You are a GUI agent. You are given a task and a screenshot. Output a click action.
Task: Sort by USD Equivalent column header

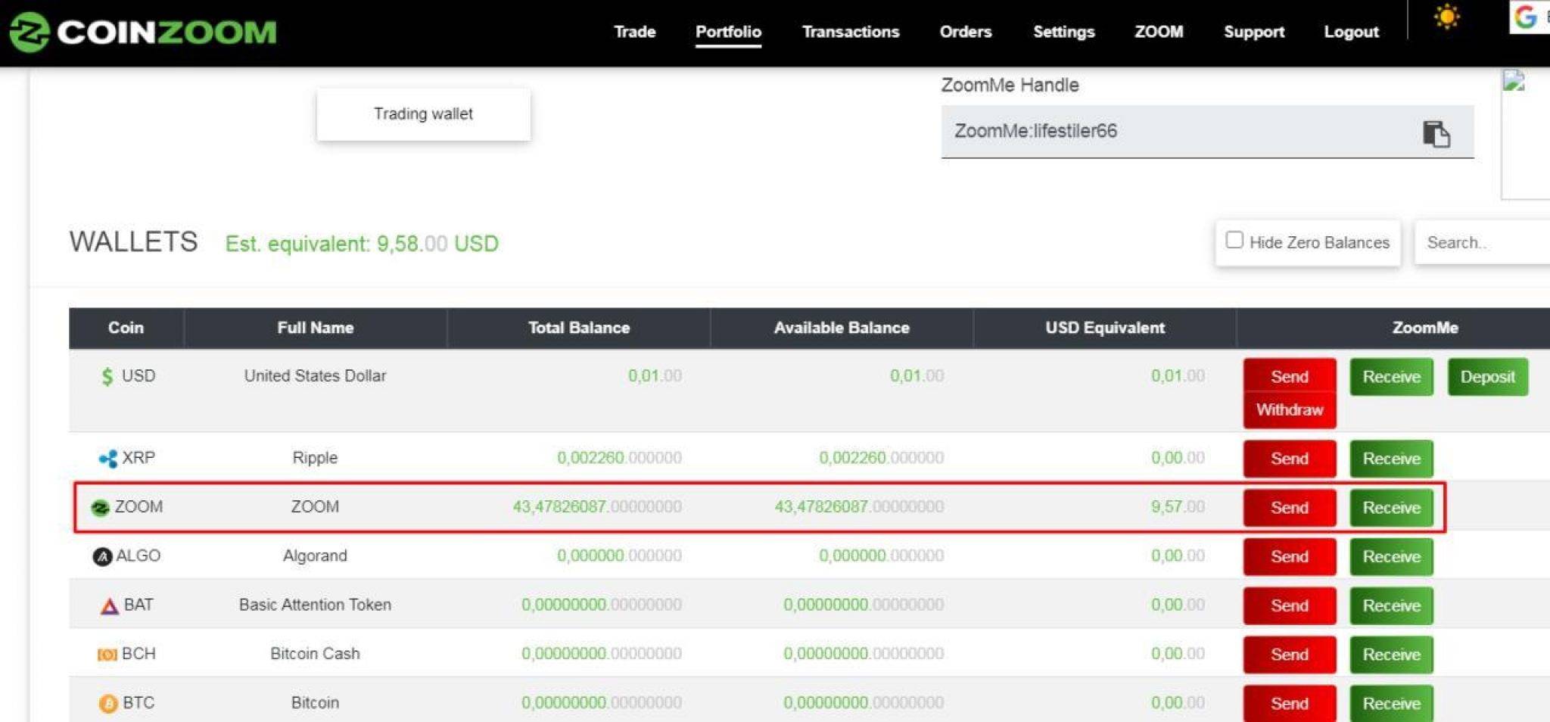pyautogui.click(x=1105, y=328)
